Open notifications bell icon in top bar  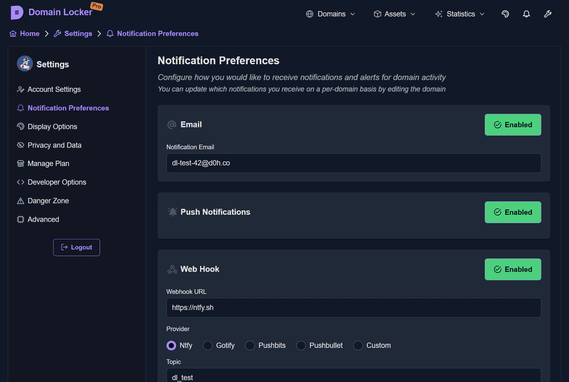526,14
